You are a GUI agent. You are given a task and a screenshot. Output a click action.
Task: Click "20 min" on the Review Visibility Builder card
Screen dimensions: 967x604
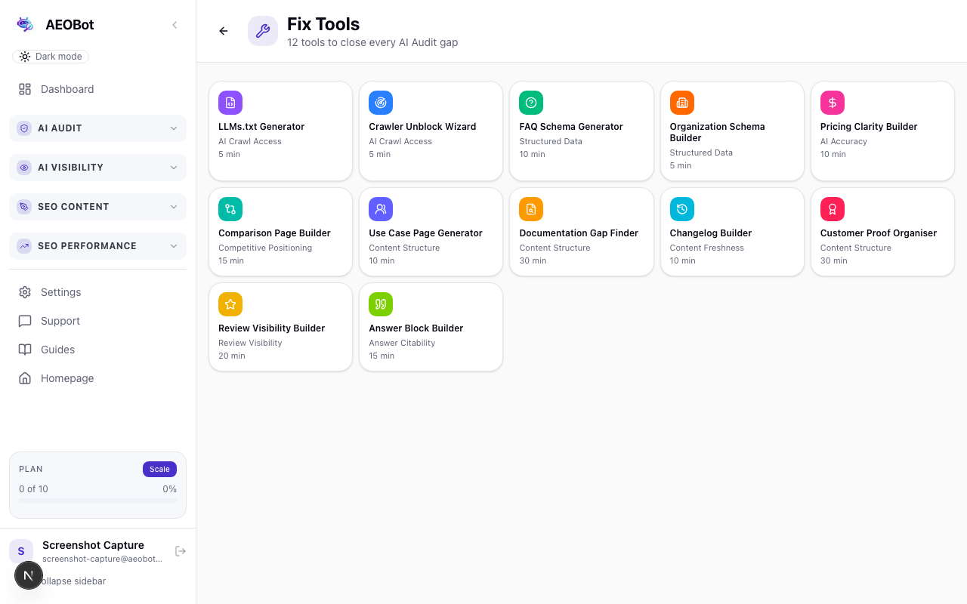pyautogui.click(x=232, y=356)
